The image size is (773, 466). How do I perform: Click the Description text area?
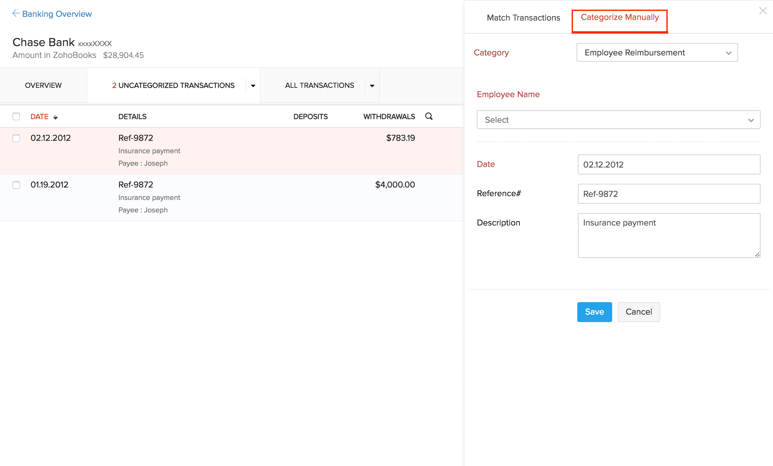[x=669, y=235]
